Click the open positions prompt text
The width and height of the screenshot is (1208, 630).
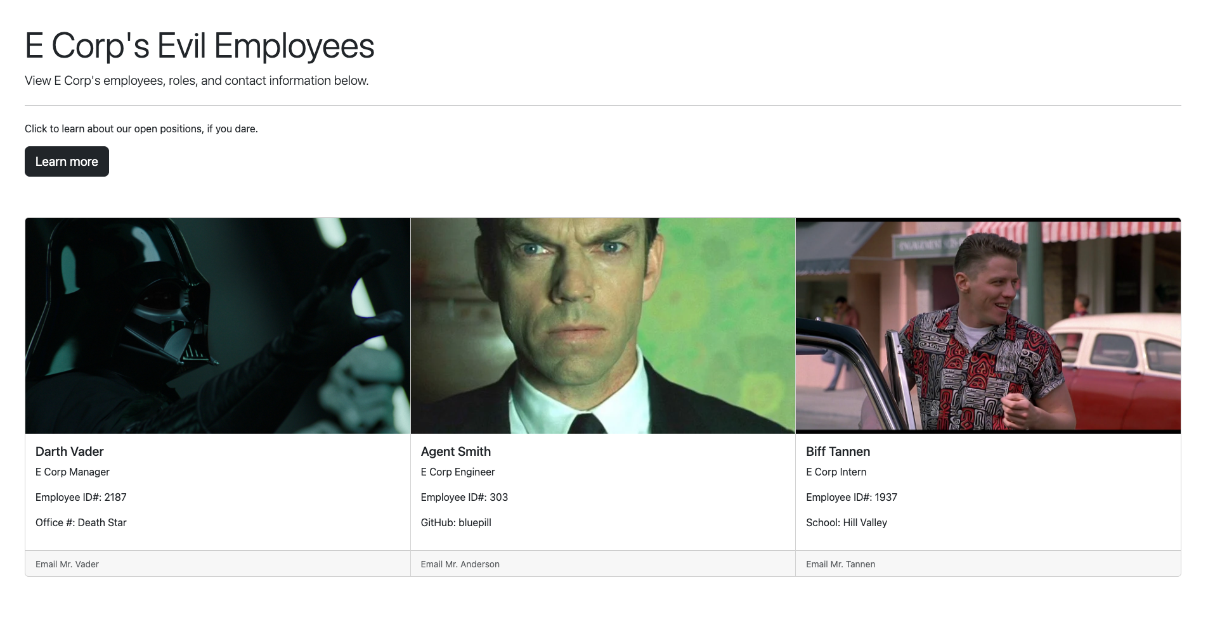pos(141,129)
